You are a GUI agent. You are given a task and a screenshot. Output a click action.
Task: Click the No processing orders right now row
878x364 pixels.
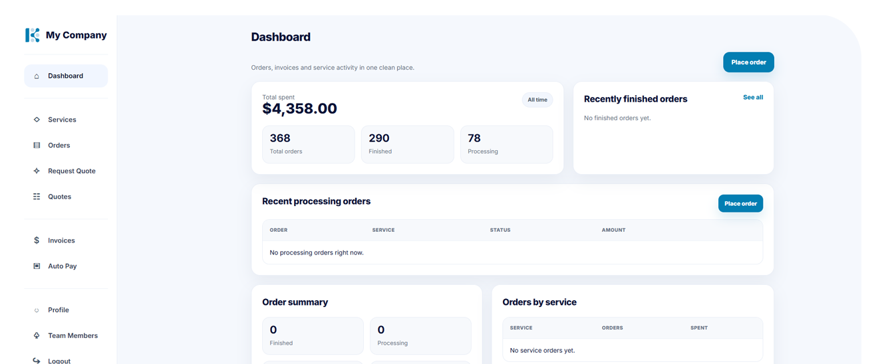[512, 252]
